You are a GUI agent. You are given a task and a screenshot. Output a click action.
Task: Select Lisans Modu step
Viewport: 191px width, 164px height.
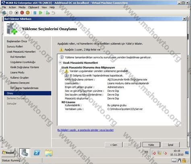[17, 73]
